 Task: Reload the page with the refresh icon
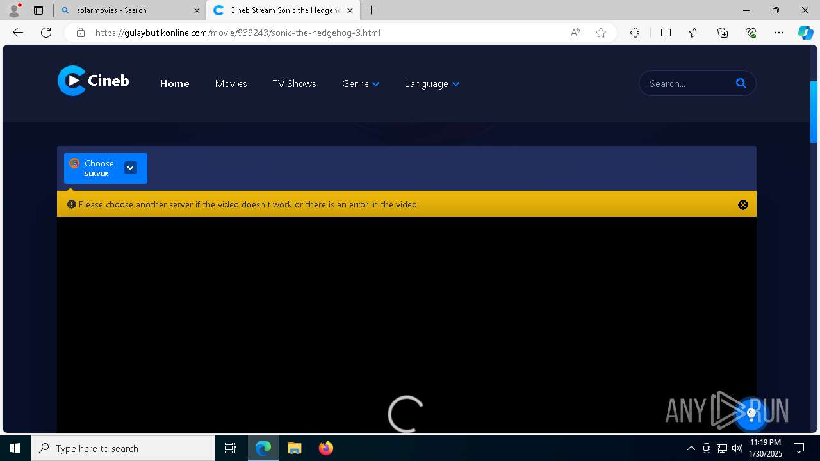click(46, 33)
